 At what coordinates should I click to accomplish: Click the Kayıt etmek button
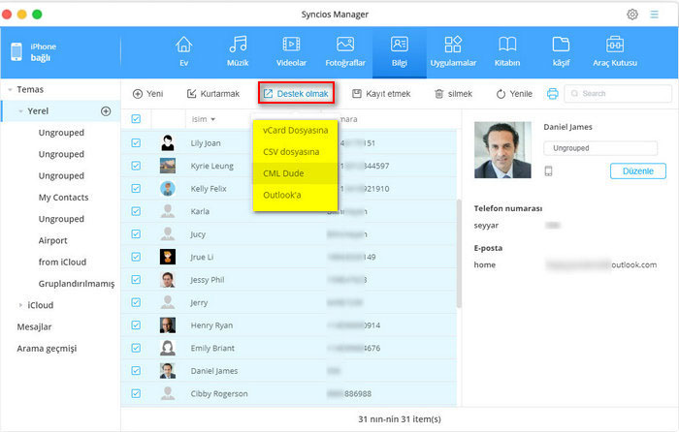point(381,94)
